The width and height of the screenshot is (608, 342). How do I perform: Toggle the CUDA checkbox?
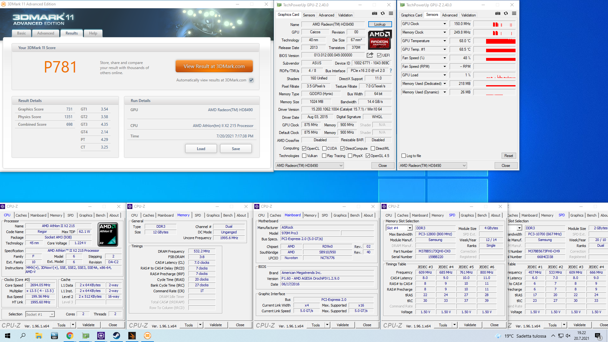click(x=324, y=149)
